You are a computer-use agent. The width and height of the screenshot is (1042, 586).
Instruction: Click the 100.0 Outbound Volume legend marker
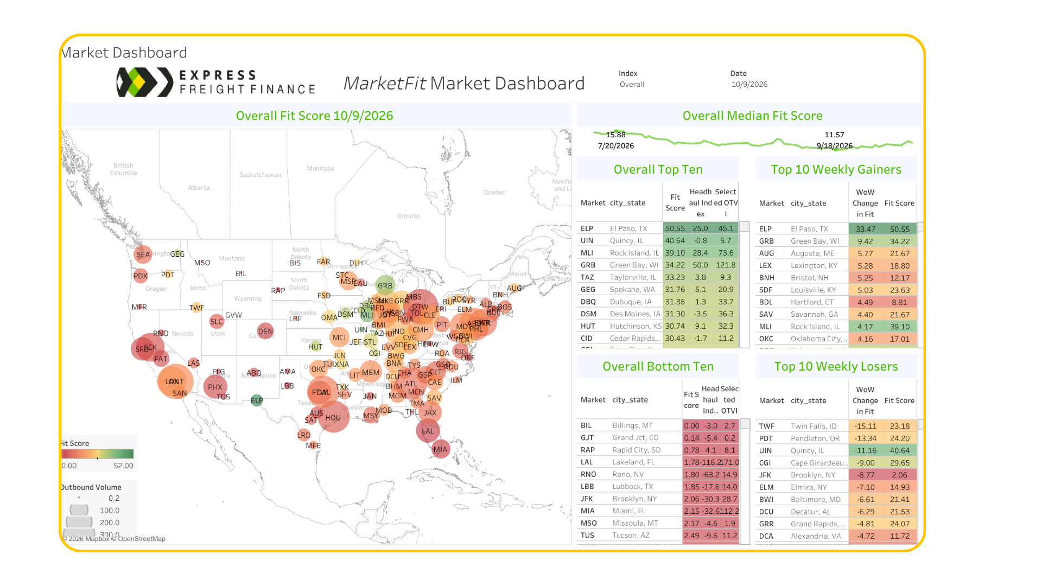click(x=79, y=510)
